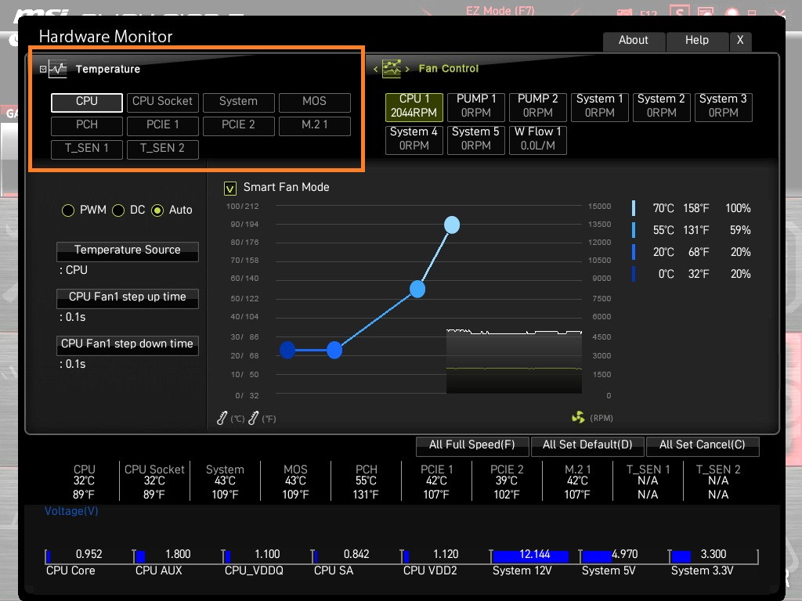Click the fan RPM history graph
The image size is (802, 601).
coord(514,362)
